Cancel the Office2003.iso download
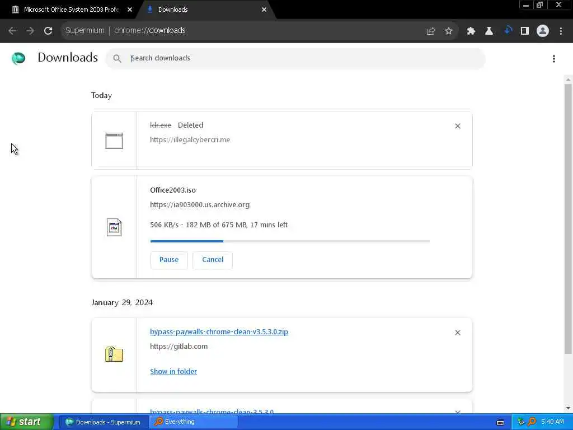The image size is (573, 430). coord(213,260)
